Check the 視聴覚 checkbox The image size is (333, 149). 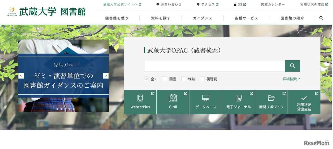pyautogui.click(x=202, y=79)
